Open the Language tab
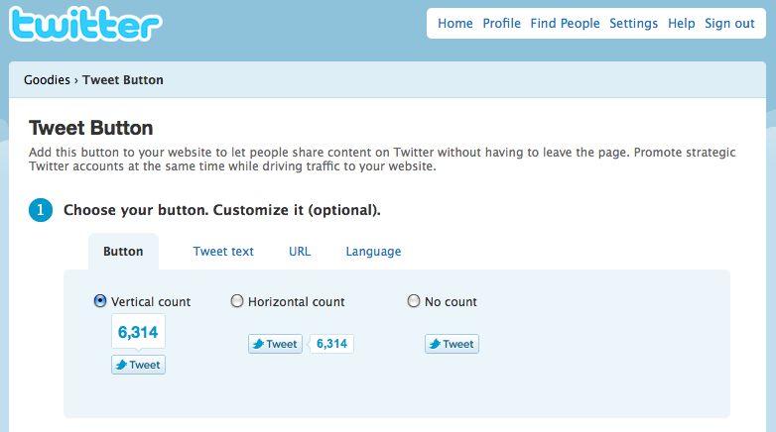Viewport: 776px width, 432px height. coord(373,252)
